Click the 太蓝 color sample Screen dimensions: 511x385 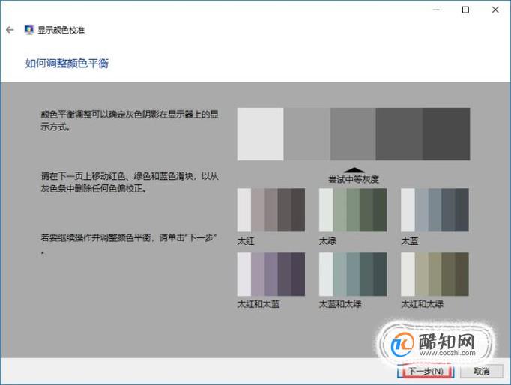(435, 210)
